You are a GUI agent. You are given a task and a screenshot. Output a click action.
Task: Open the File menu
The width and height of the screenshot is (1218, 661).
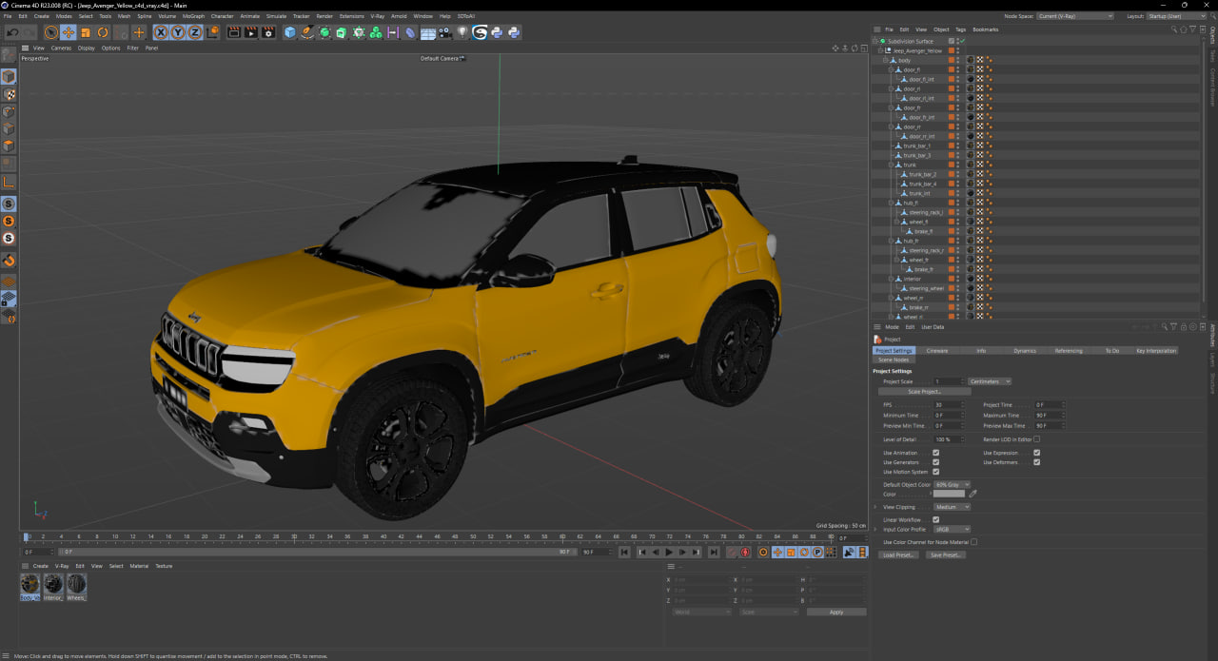(x=8, y=16)
